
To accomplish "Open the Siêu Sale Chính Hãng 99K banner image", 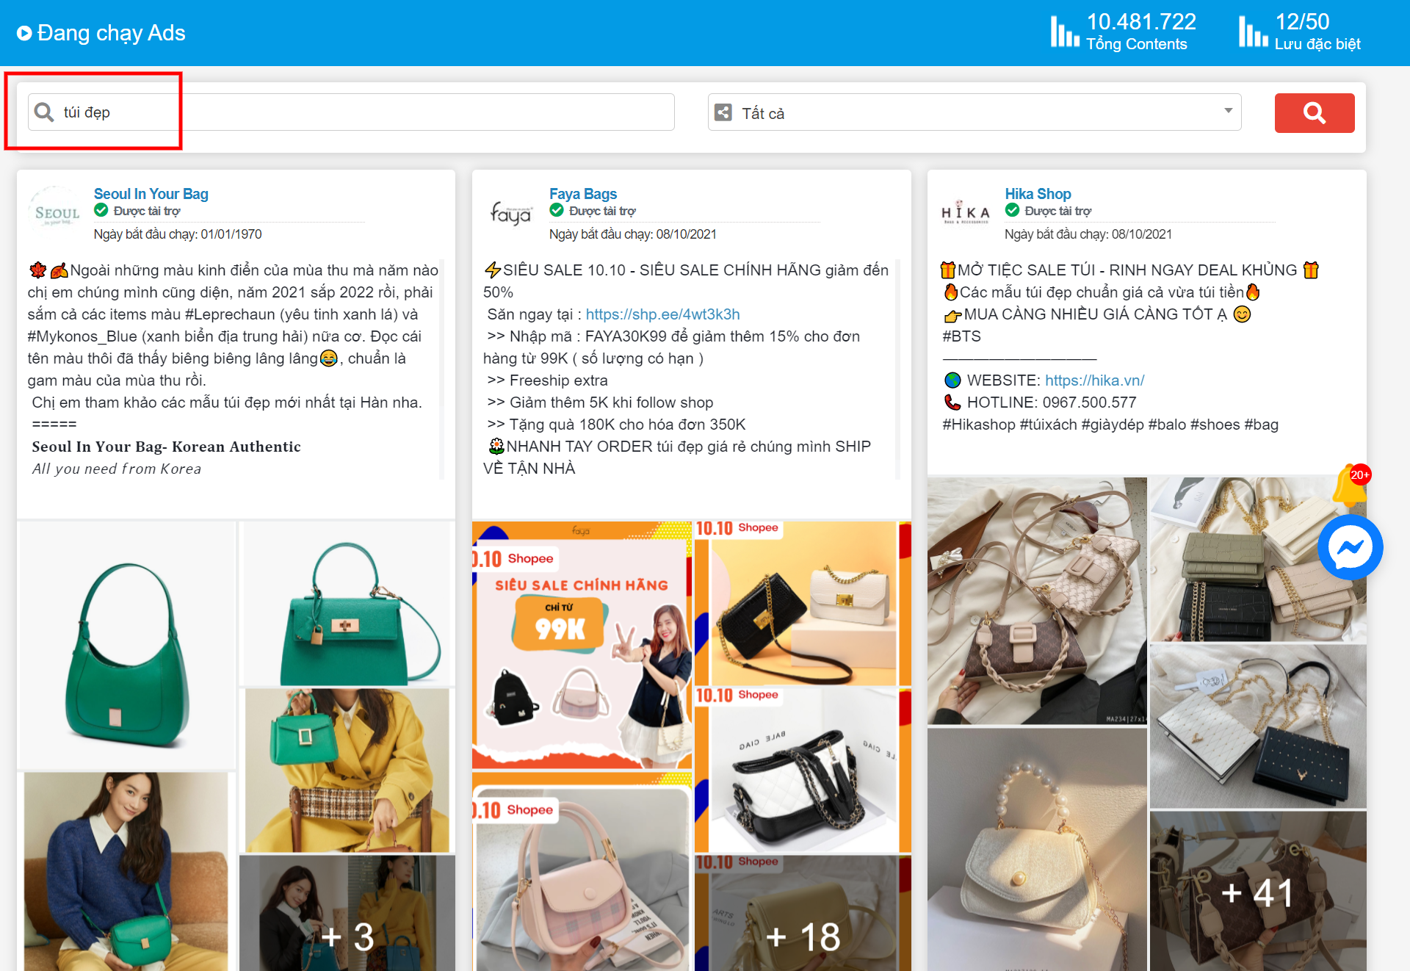I will coord(582,646).
